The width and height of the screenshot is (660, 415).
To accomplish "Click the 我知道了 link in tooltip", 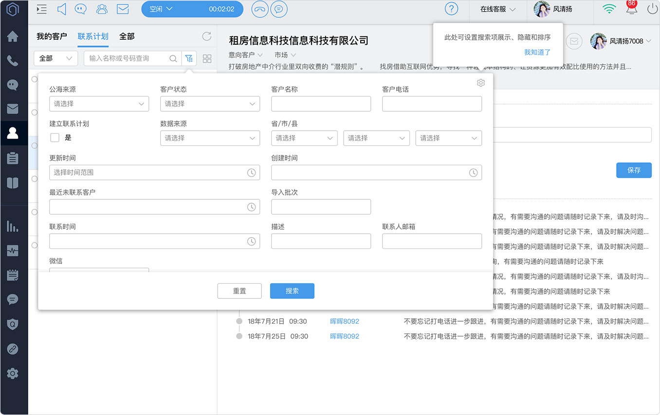I will [x=537, y=52].
